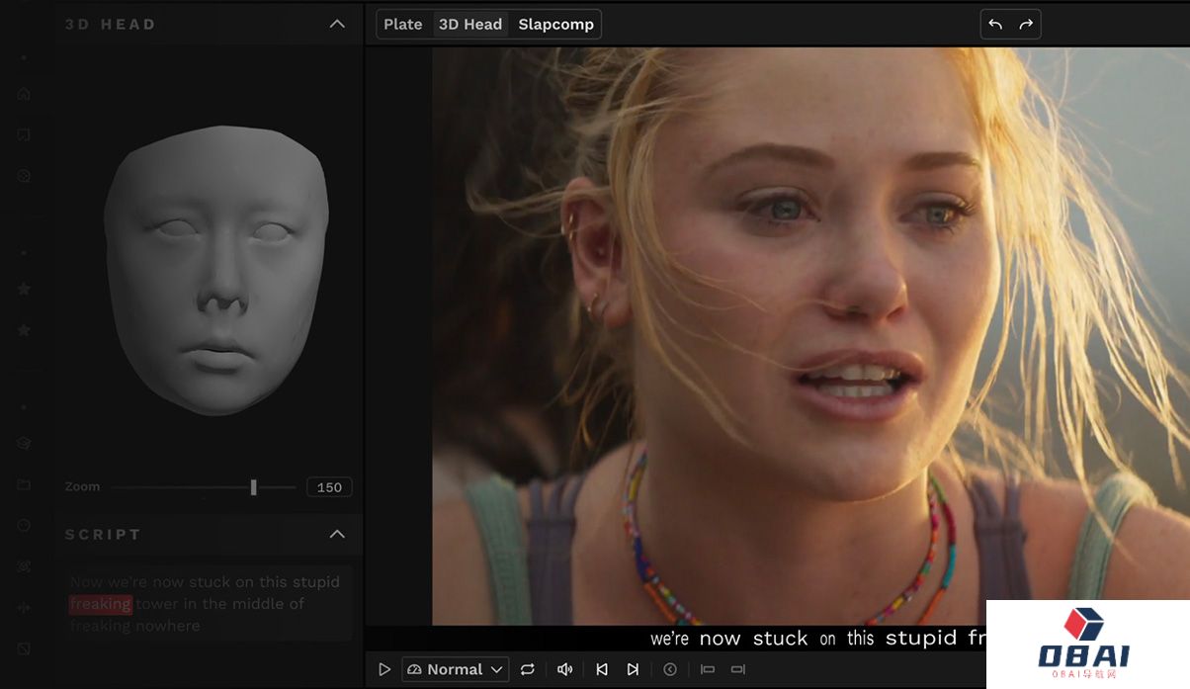
Task: Set the out-point trim marker
Action: point(737,669)
